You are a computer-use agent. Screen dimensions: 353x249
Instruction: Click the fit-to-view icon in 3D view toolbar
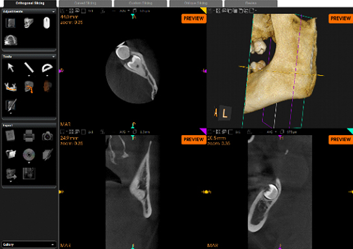point(218,10)
